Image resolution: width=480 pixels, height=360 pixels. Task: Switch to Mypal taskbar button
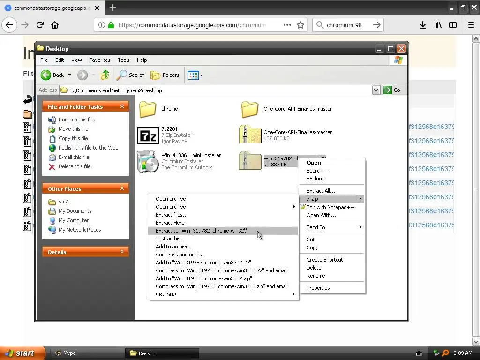click(x=86, y=353)
